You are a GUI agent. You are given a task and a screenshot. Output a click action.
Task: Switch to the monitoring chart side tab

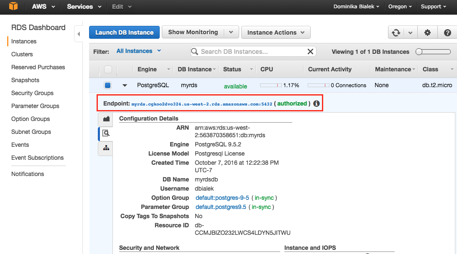(x=106, y=118)
